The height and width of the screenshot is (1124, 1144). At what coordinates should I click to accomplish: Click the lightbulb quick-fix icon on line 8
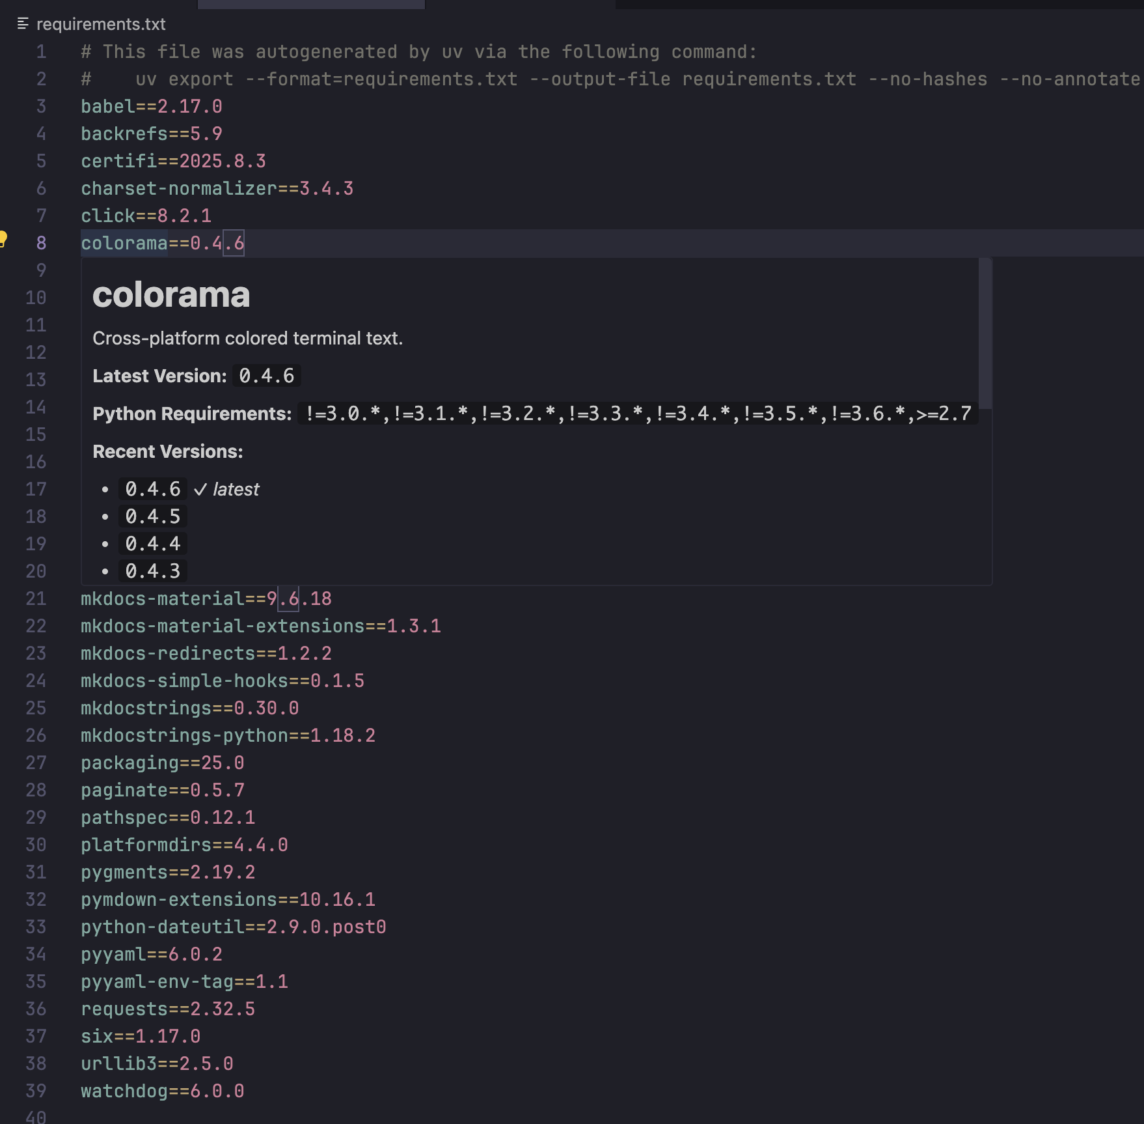click(3, 239)
